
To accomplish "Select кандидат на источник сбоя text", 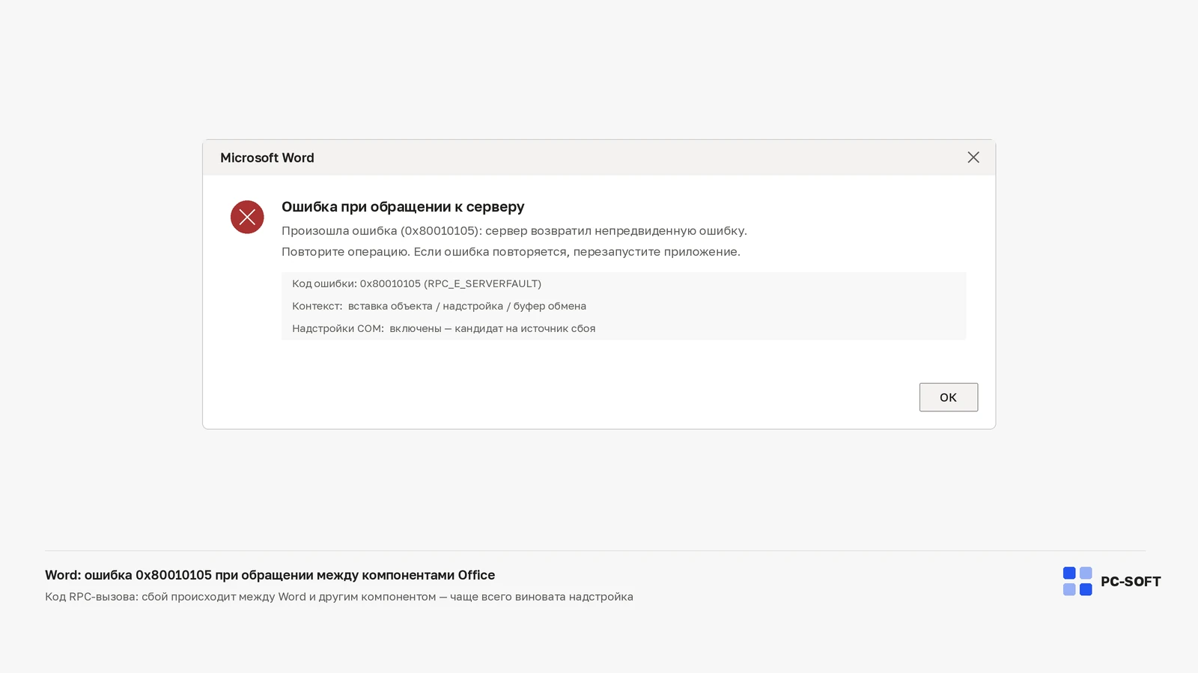I will [x=525, y=328].
